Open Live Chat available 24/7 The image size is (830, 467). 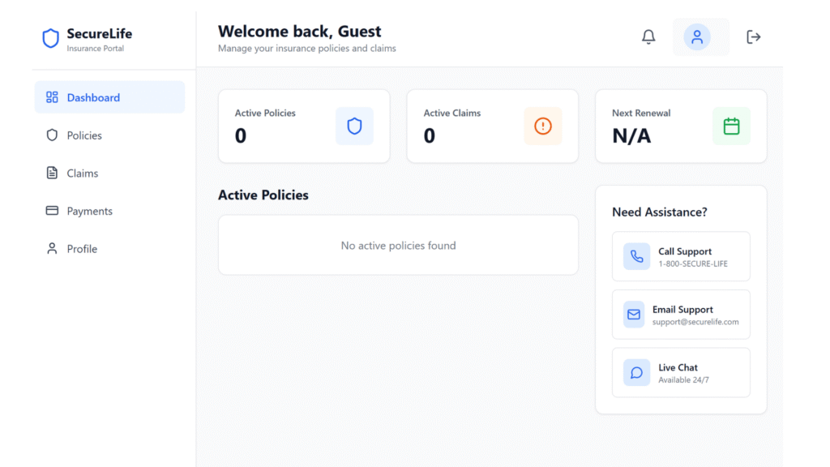[681, 372]
